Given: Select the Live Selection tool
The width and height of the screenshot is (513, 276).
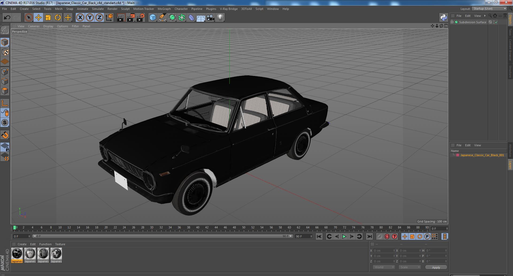Looking at the screenshot, I should tap(29, 18).
